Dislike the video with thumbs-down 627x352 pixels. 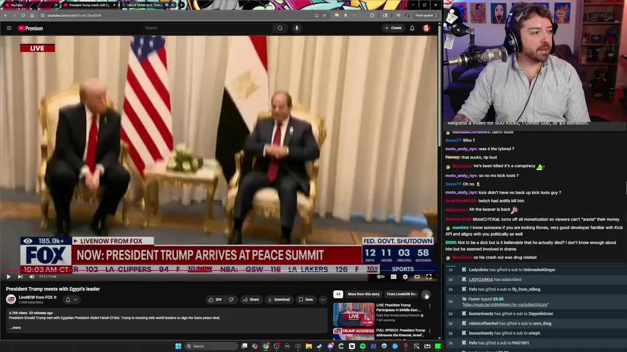click(x=231, y=300)
